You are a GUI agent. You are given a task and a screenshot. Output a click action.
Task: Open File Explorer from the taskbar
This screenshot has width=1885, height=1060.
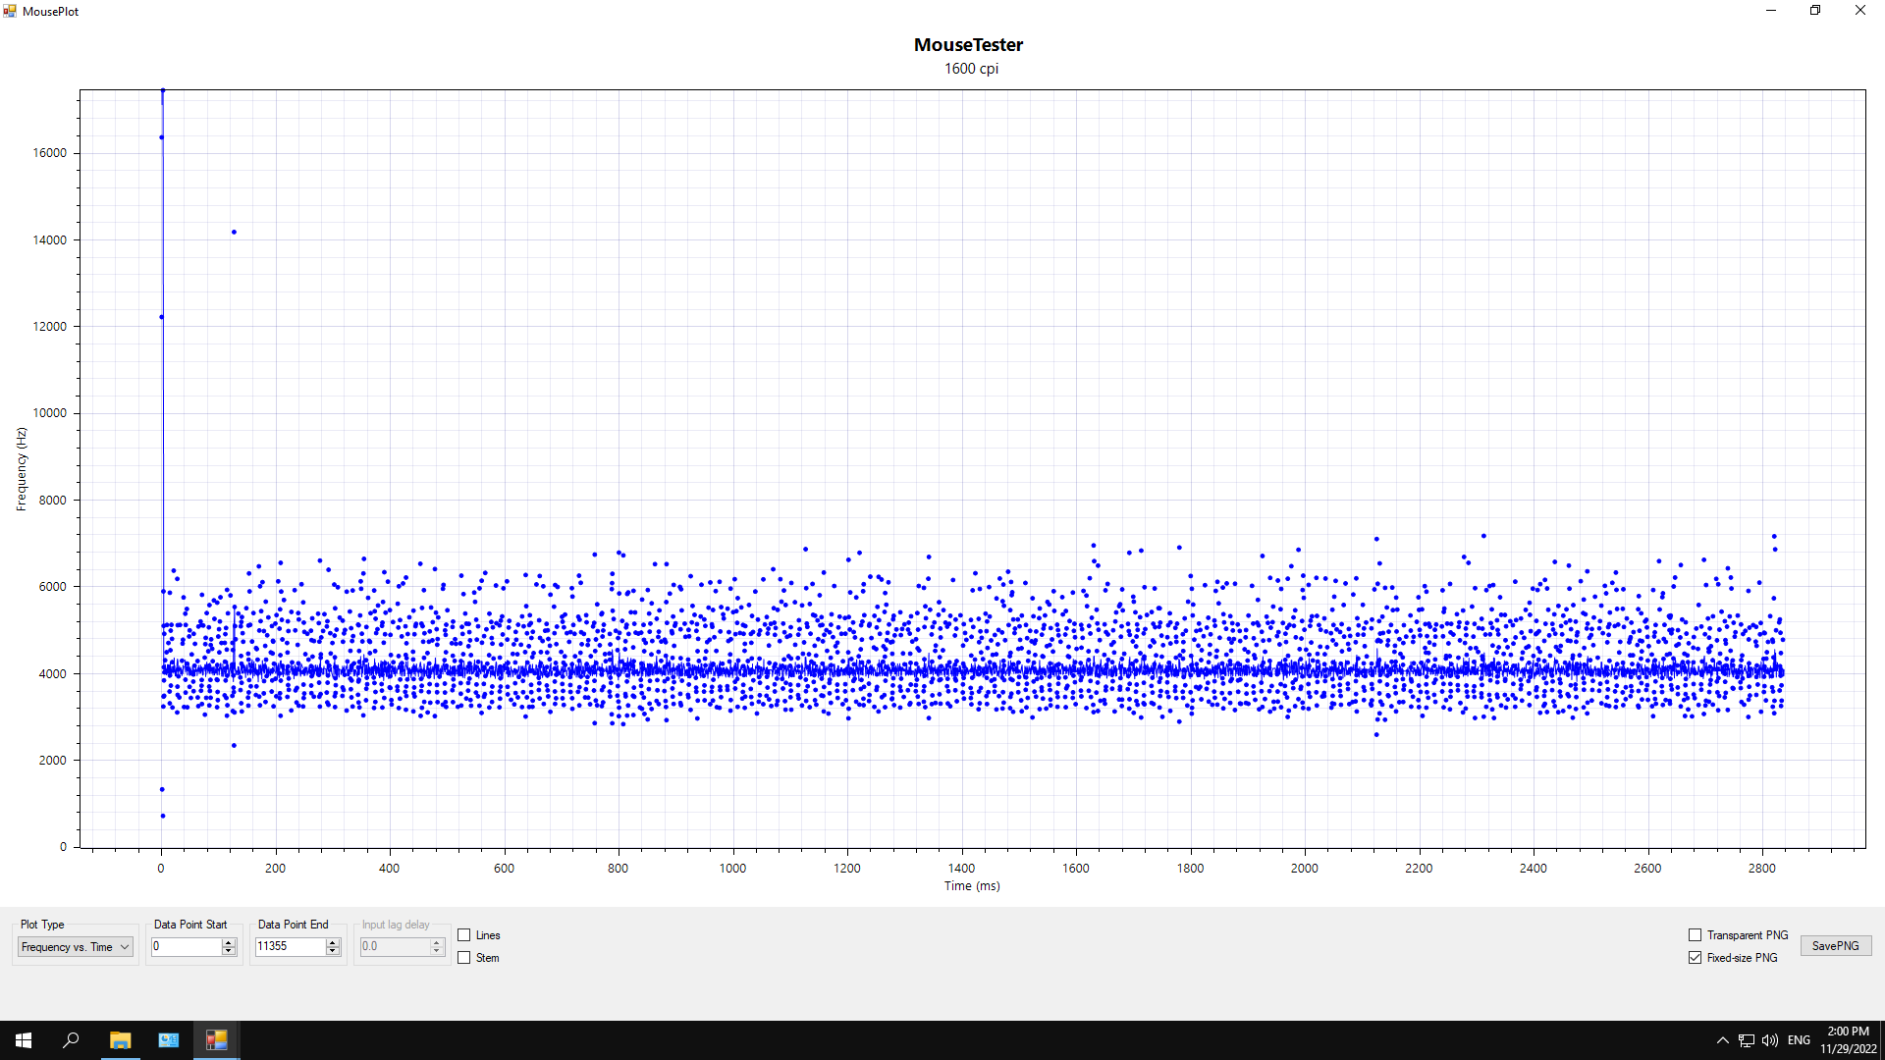120,1040
